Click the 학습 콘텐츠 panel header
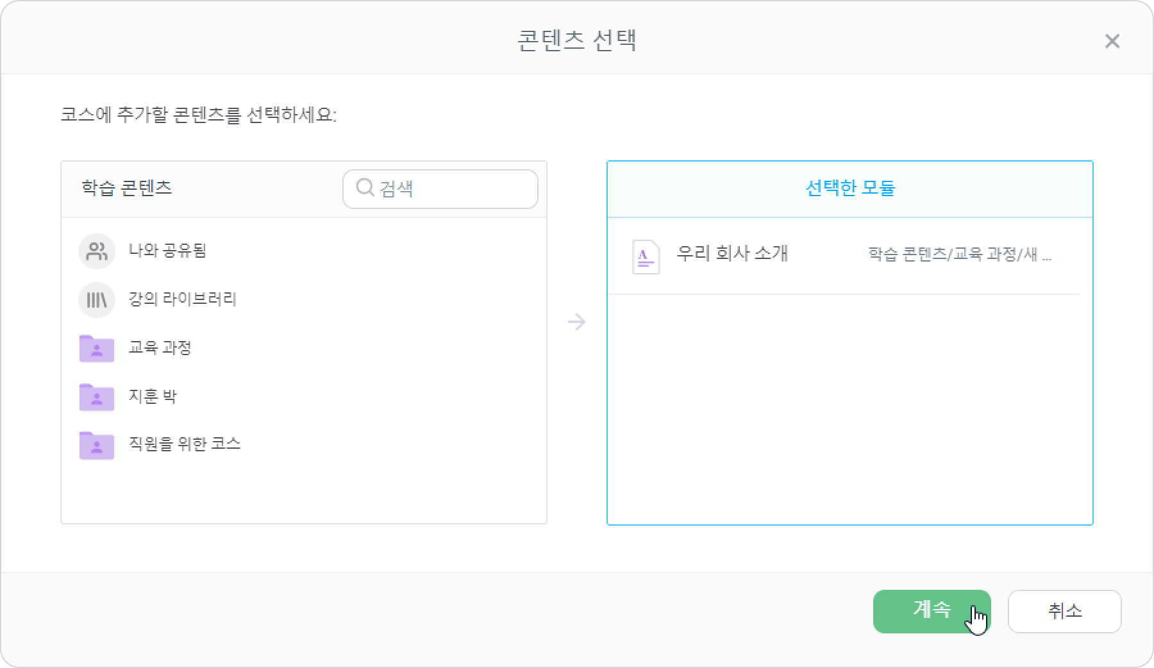Image resolution: width=1154 pixels, height=668 pixels. tap(127, 188)
